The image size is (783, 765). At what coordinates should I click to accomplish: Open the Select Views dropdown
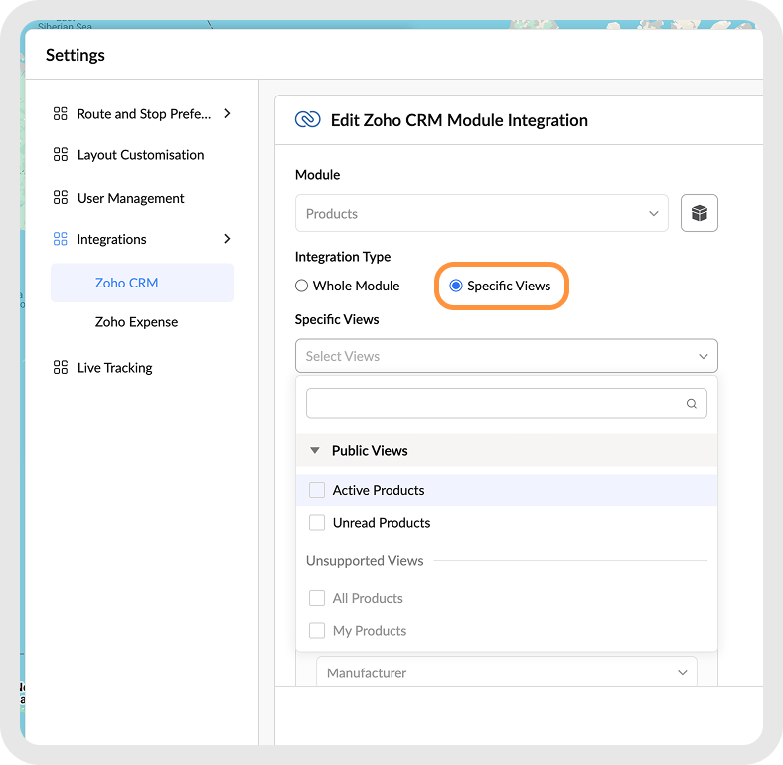[506, 356]
